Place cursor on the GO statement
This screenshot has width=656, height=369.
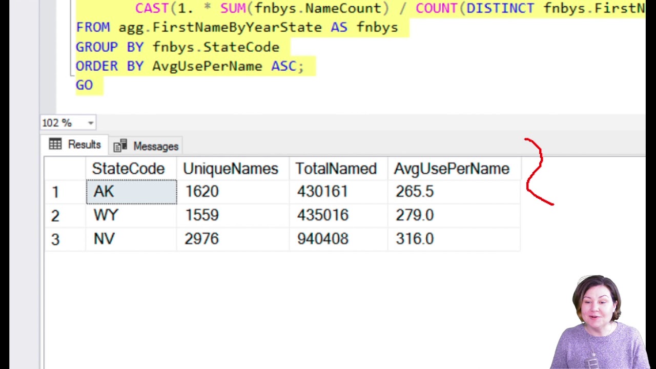(85, 85)
